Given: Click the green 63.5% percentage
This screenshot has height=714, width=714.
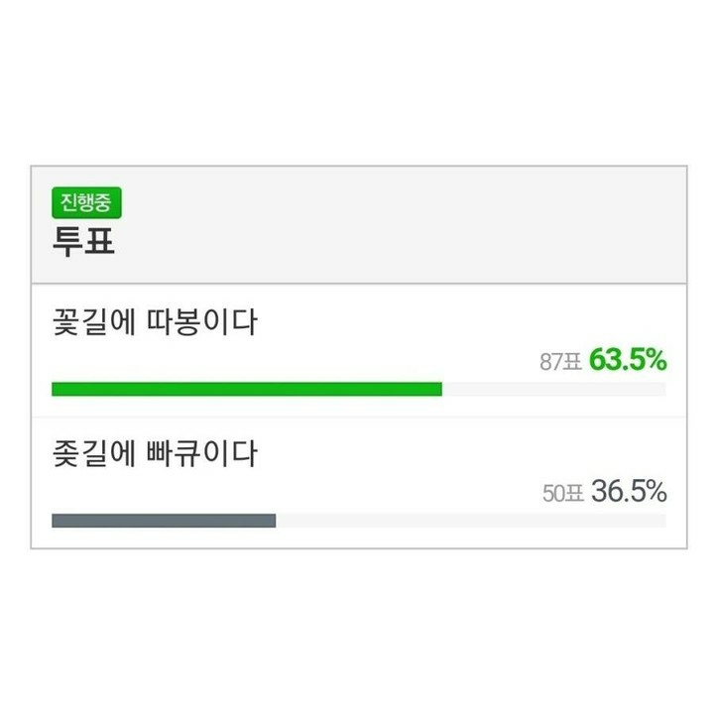Looking at the screenshot, I should [x=628, y=360].
